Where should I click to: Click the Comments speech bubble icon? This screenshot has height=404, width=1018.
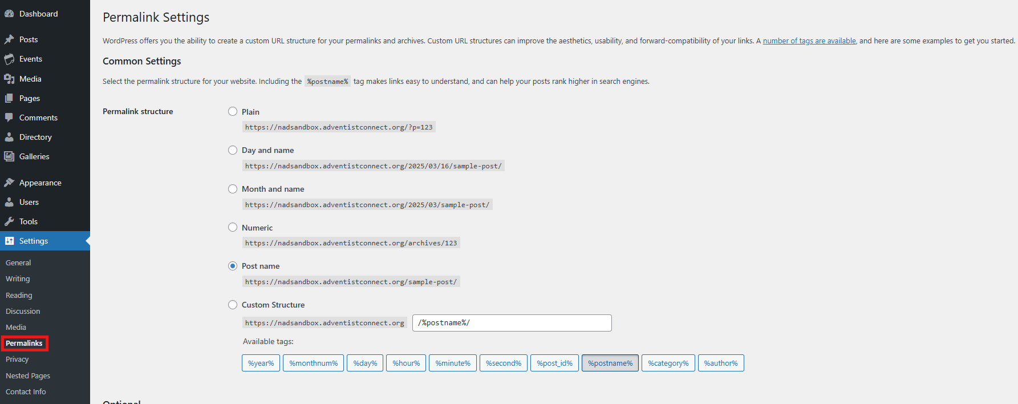point(9,118)
